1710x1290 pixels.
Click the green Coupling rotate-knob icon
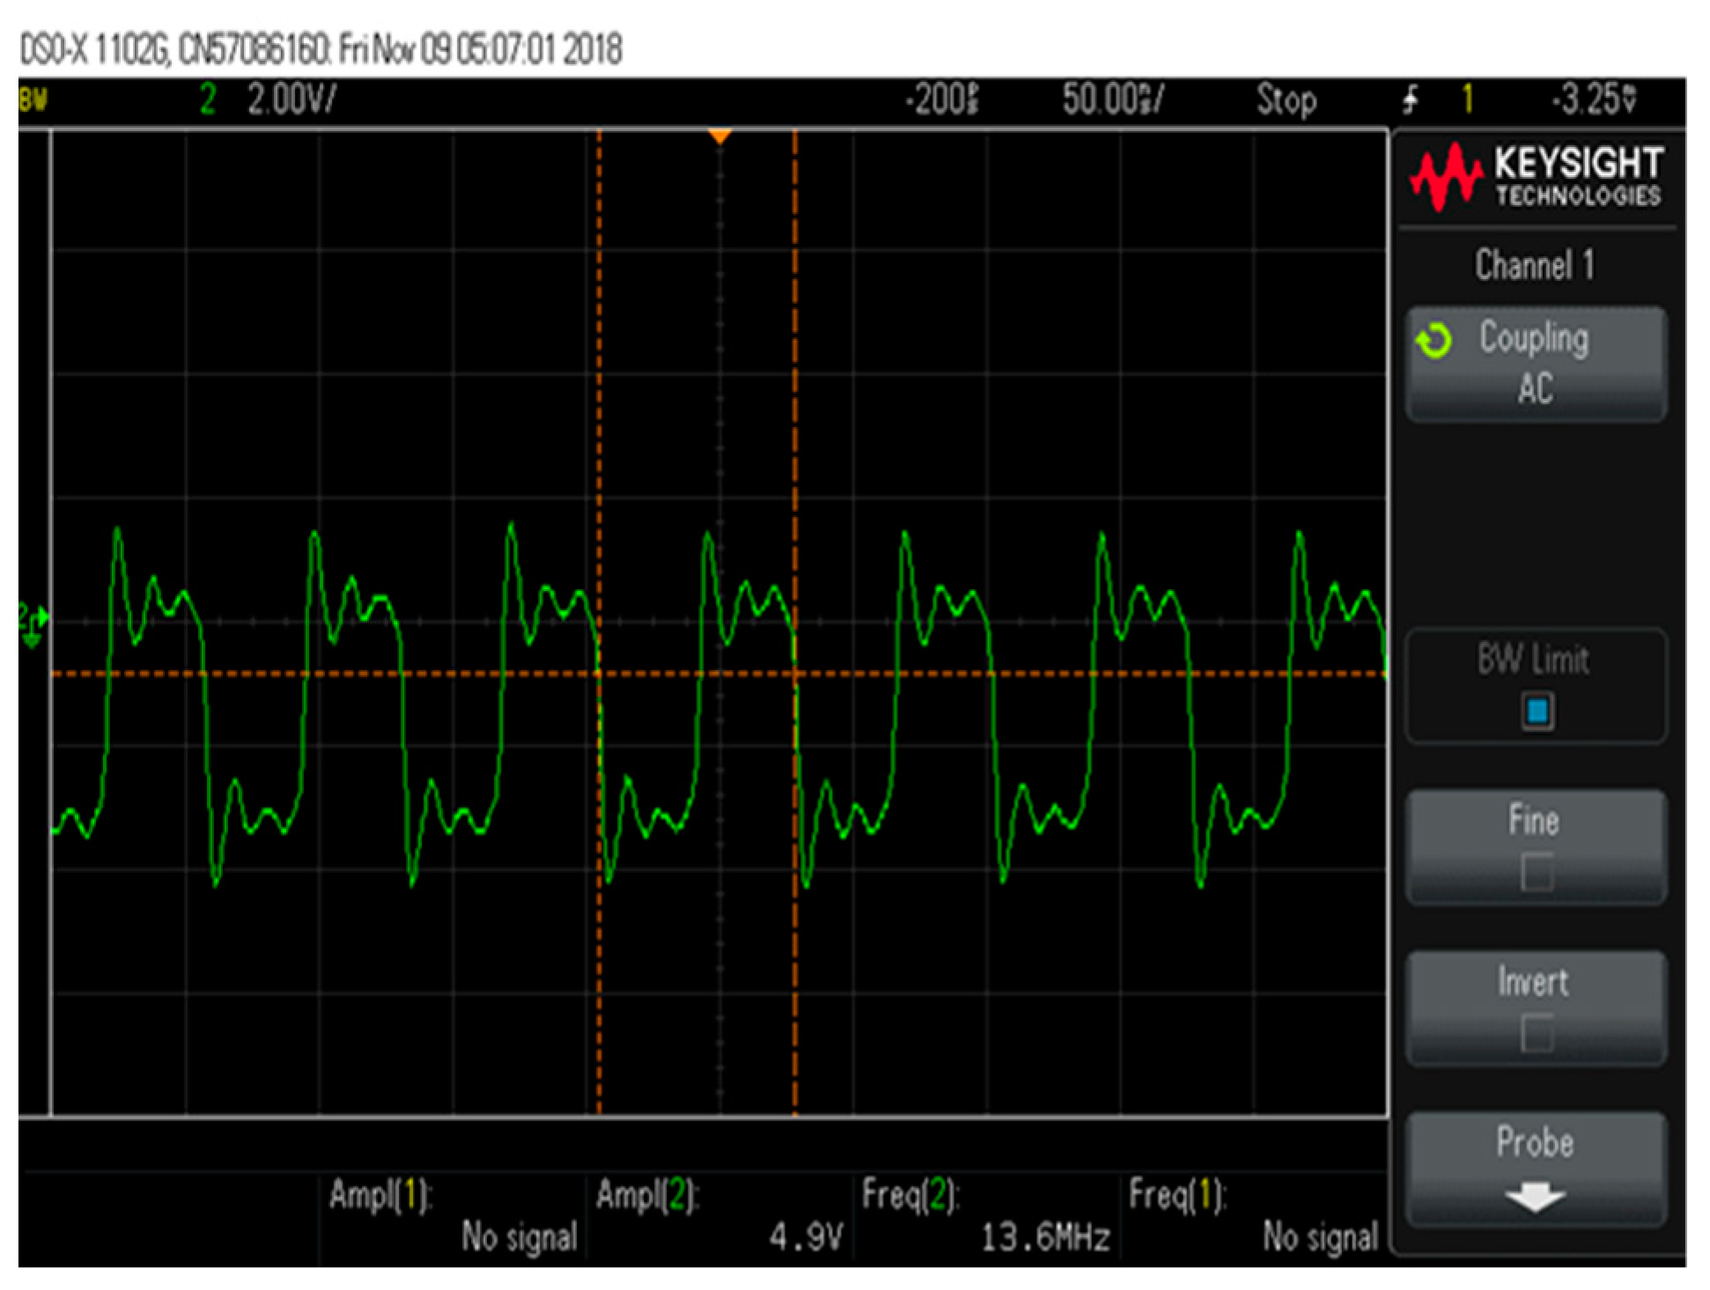[x=1434, y=340]
